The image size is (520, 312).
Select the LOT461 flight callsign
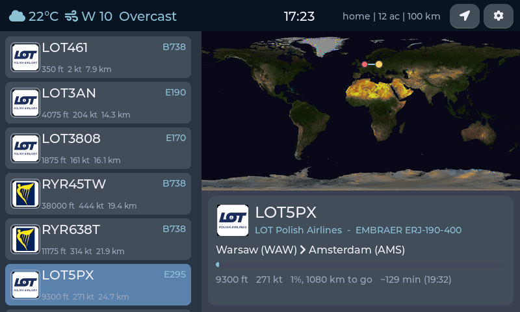[x=64, y=47]
